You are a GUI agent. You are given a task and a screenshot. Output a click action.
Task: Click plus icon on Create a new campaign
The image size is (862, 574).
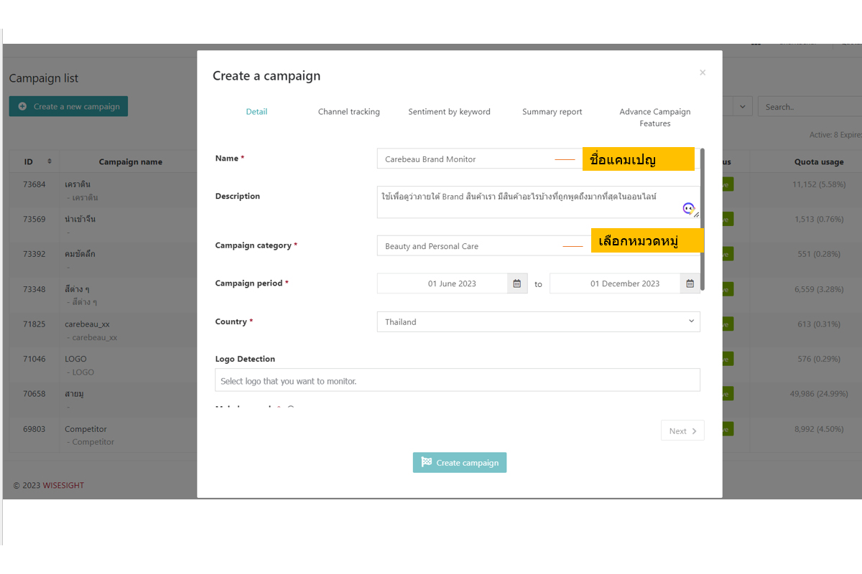[23, 106]
